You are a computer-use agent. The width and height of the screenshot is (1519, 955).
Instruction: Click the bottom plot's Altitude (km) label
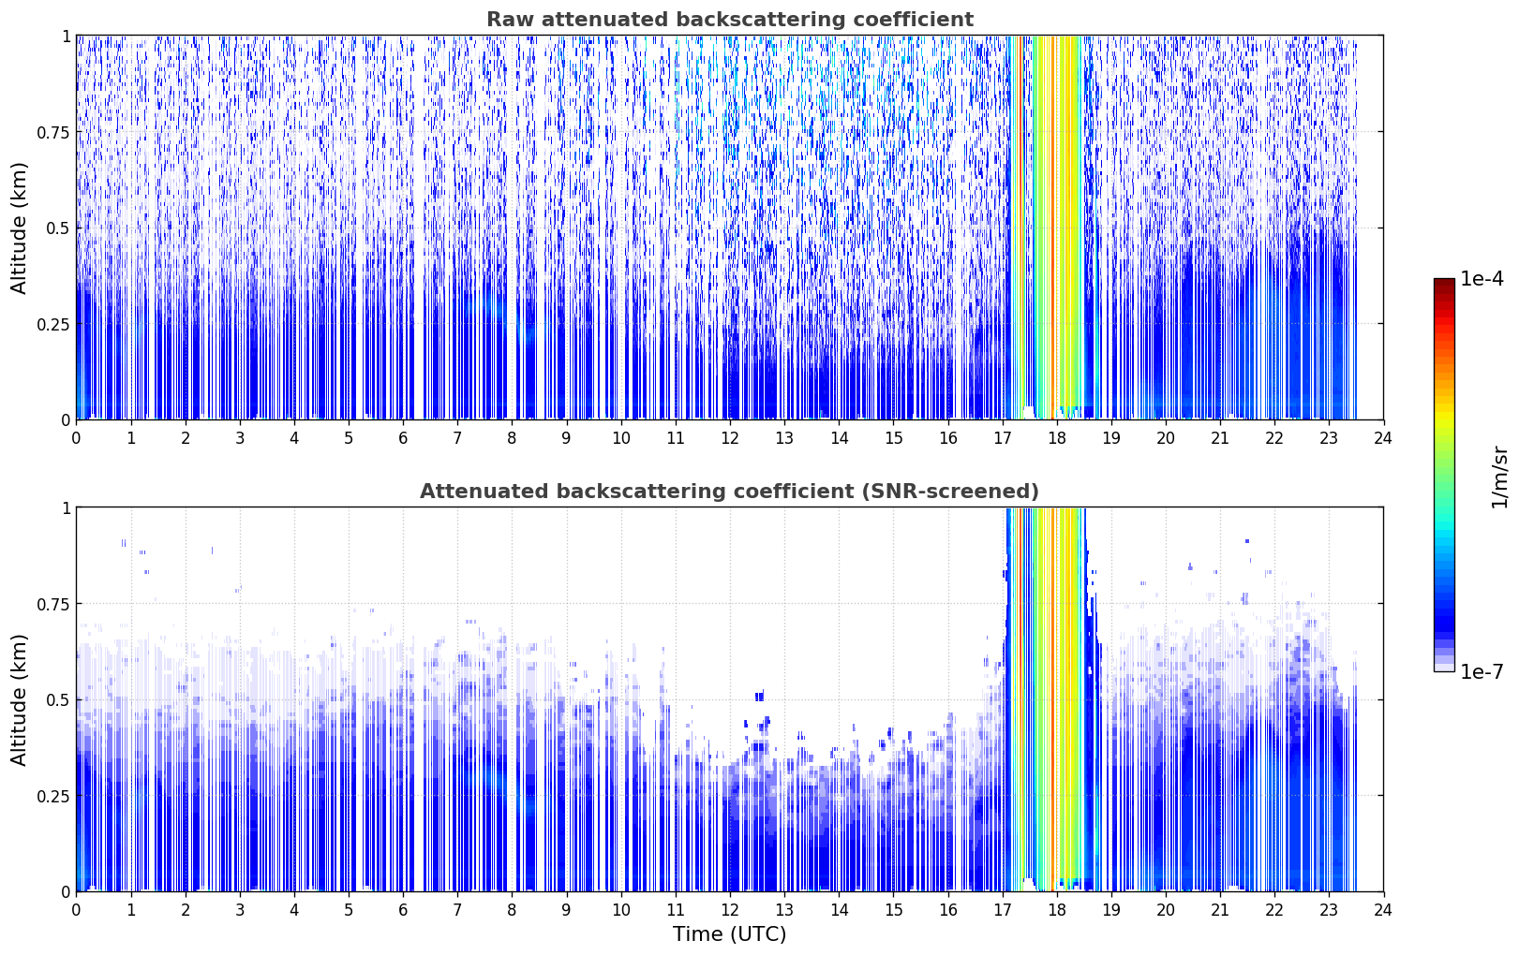click(x=20, y=699)
